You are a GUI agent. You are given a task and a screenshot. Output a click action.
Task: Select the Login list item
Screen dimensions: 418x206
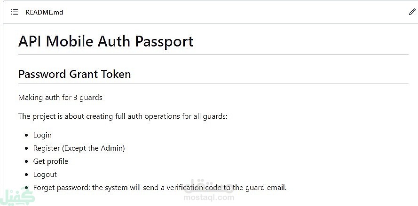coord(42,135)
